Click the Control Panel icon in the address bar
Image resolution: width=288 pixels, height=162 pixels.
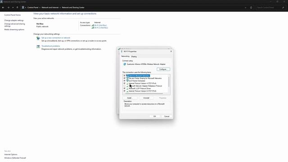23,8
